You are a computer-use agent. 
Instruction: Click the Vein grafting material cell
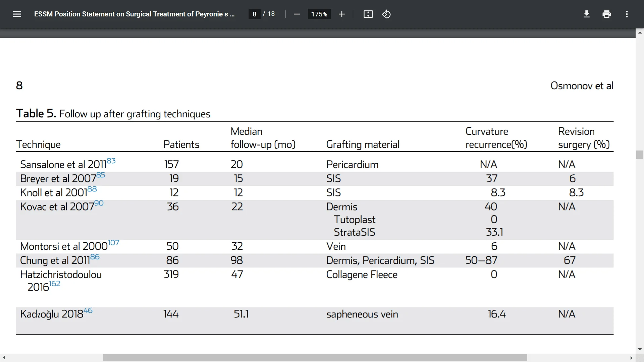336,246
